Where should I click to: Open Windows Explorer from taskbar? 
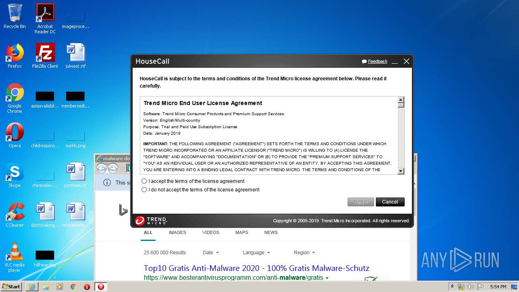pyautogui.click(x=46, y=287)
